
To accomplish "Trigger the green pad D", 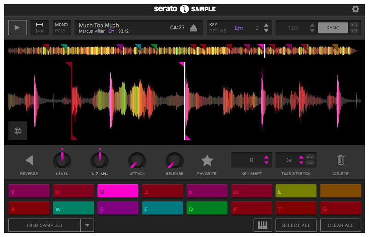I will 207,208.
